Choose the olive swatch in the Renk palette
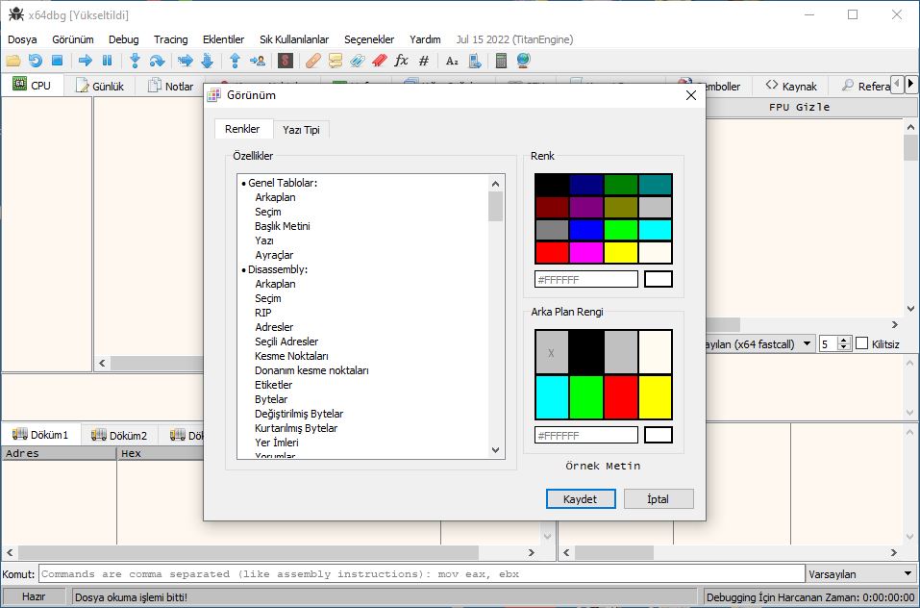This screenshot has width=920, height=608. [x=621, y=207]
